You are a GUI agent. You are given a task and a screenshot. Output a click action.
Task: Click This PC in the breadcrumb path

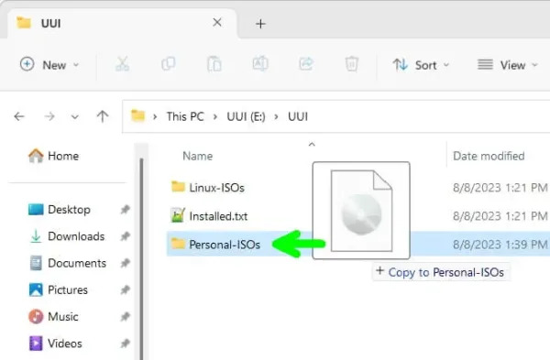point(185,116)
